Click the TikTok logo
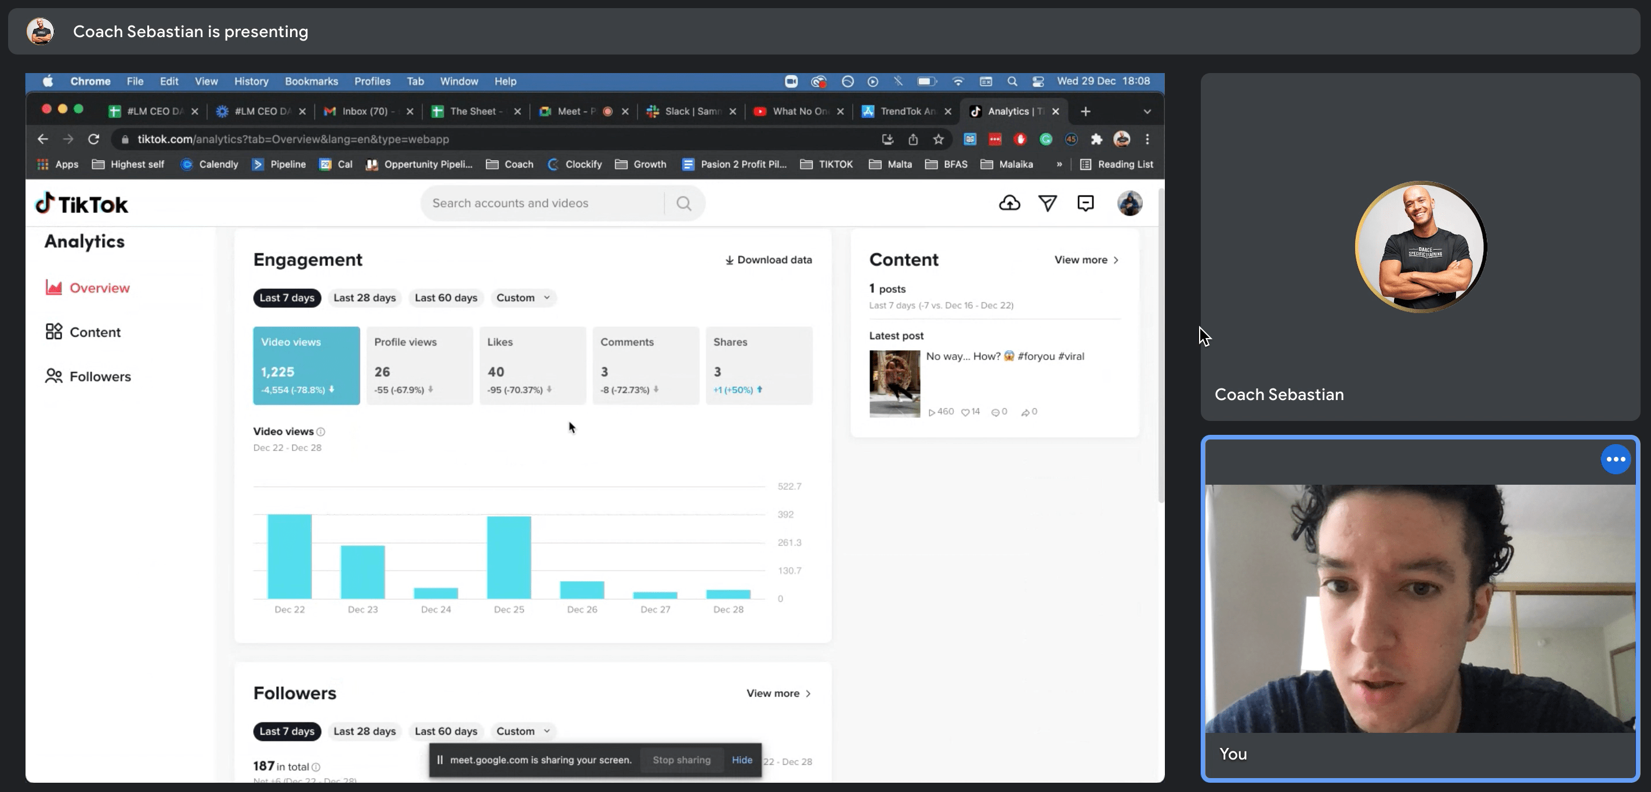Screen dimensions: 1651x792 [81, 204]
